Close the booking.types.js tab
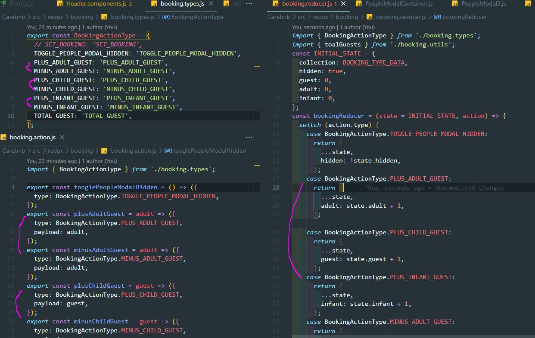535x338 pixels. coord(212,3)
